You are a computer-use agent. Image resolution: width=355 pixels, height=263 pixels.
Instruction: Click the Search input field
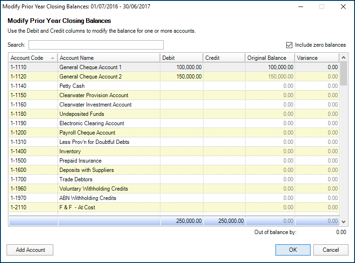coord(96,45)
